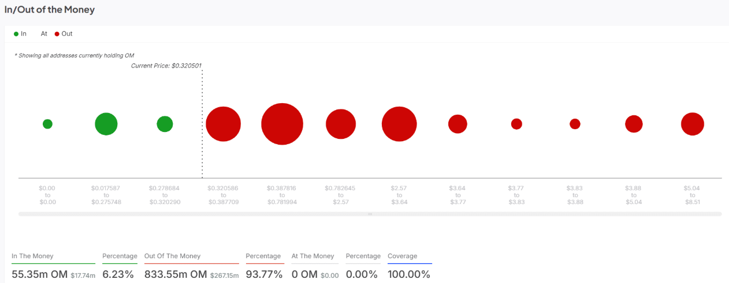Click the horizontal scrollbar grip handle
Viewport: 729px width, 283px height.
click(x=370, y=214)
